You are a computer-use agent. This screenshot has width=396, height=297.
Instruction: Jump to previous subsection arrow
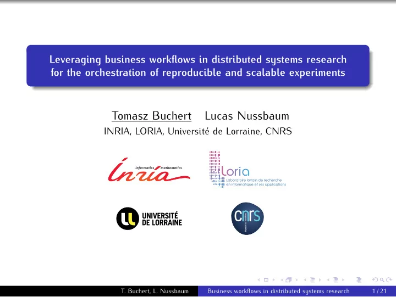[x=305, y=280]
